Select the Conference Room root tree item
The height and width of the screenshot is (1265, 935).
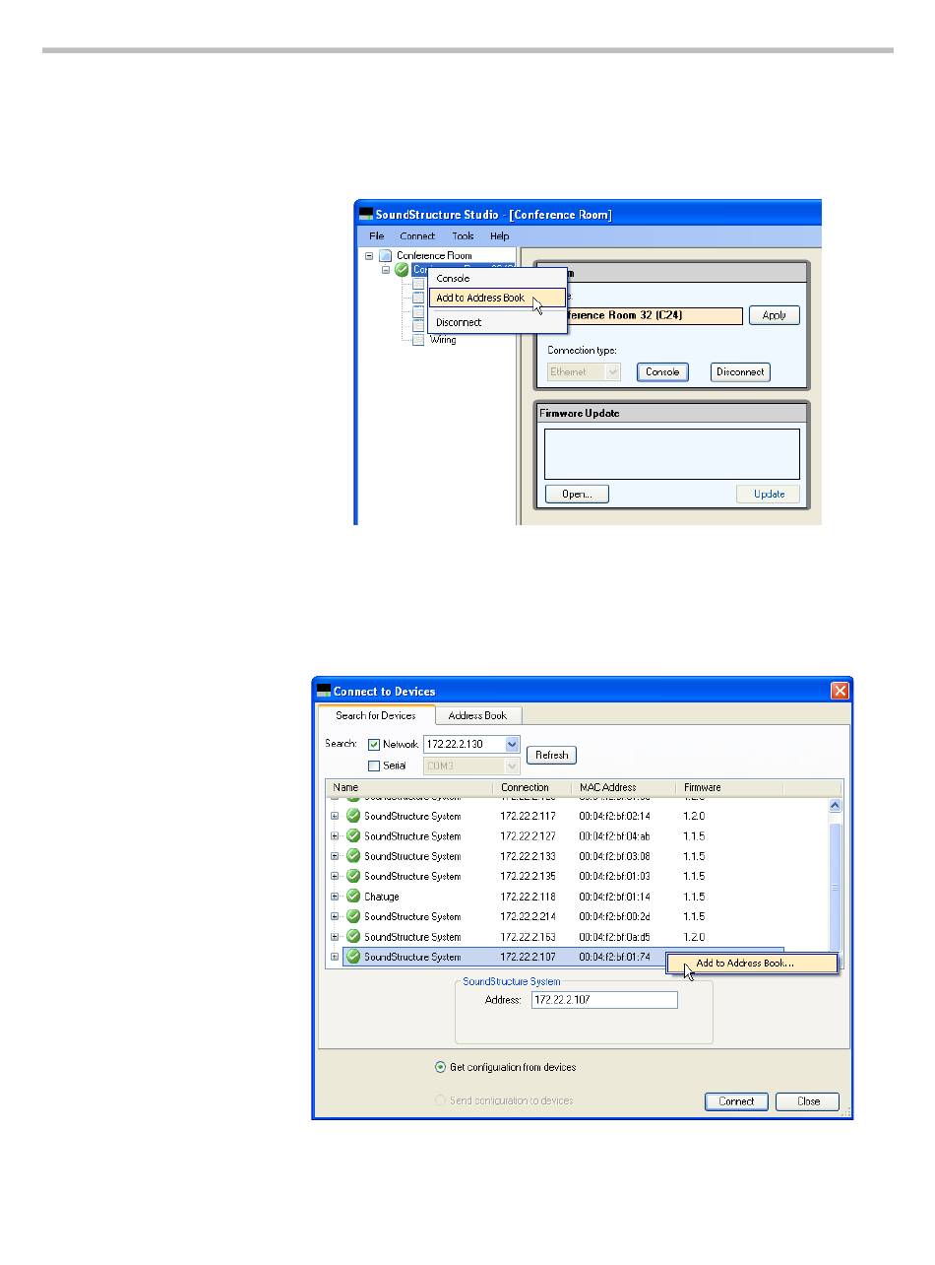click(434, 255)
